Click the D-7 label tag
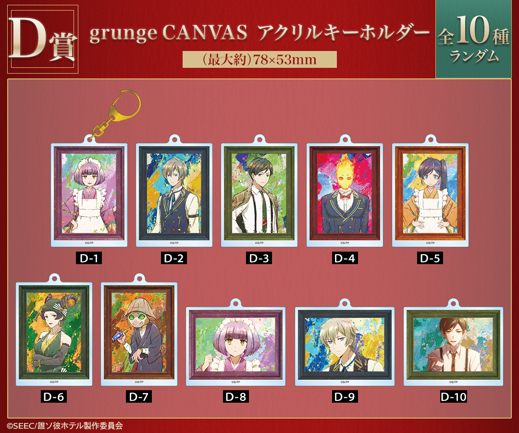 (139, 396)
